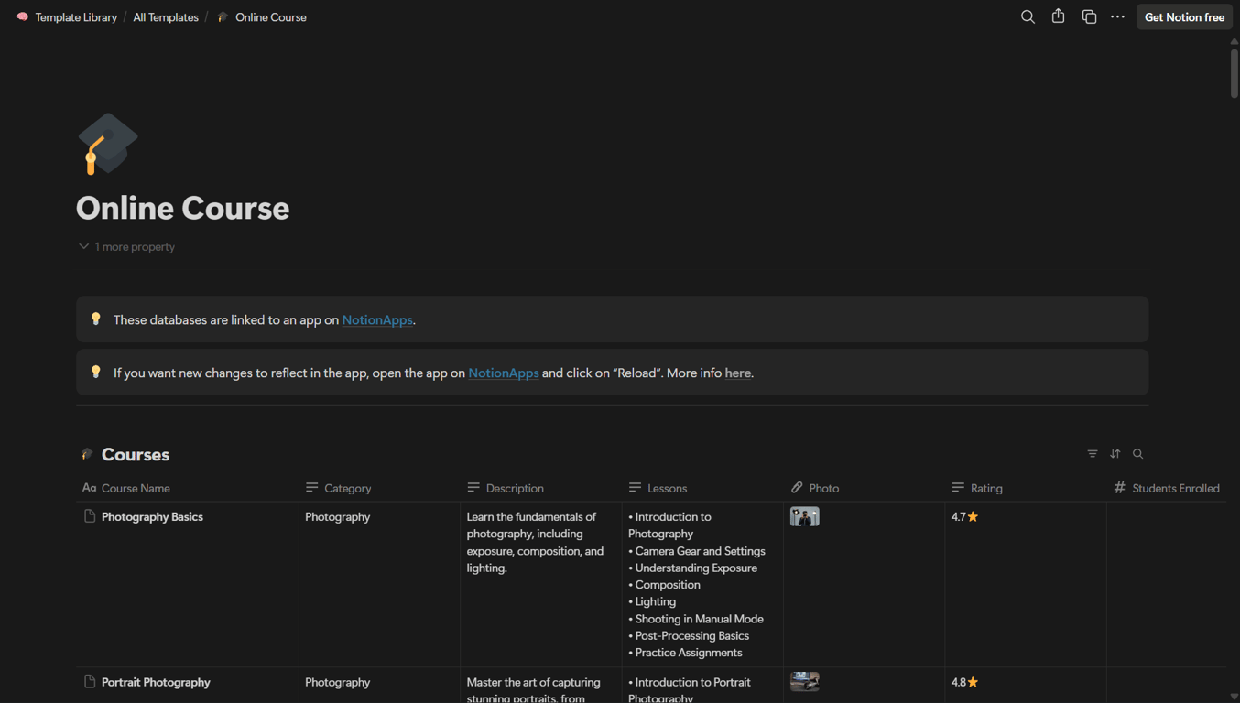Screen dimensions: 1240x703
Task: Follow the 'here' more info link
Action: [x=738, y=373]
